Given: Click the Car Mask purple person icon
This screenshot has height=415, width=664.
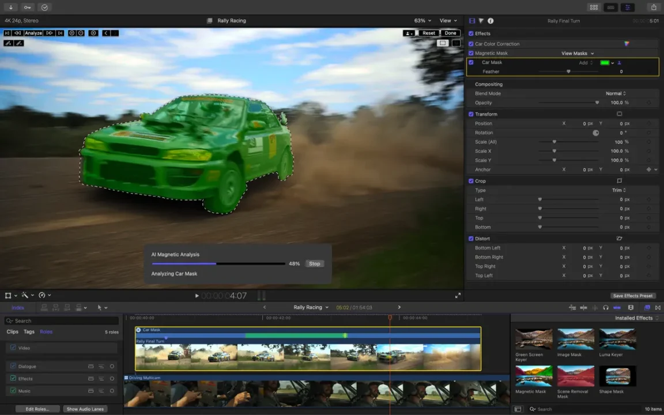Looking at the screenshot, I should 619,63.
